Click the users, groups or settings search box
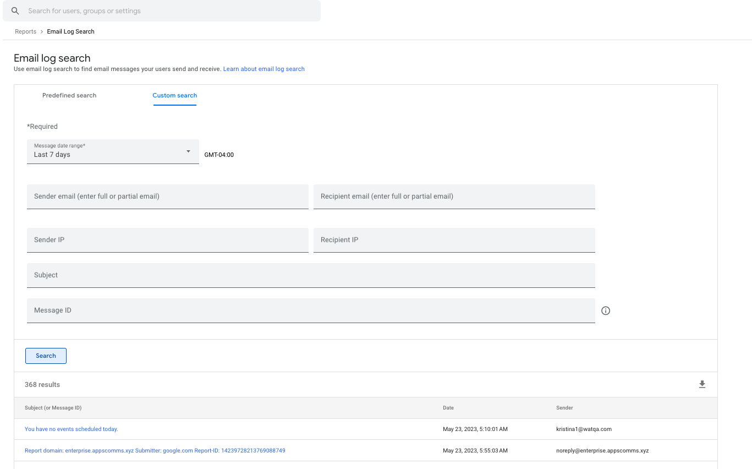752x469 pixels. 162,11
